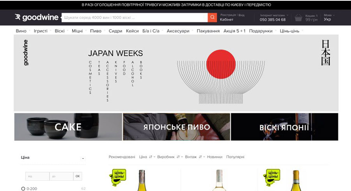Expand the Вино menu arrow
Screen dimensions: 351x191
click(29, 31)
